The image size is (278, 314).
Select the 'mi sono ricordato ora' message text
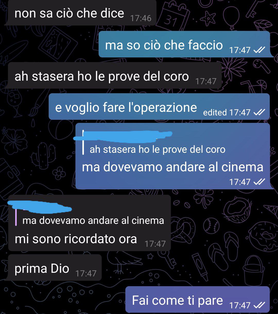click(76, 239)
